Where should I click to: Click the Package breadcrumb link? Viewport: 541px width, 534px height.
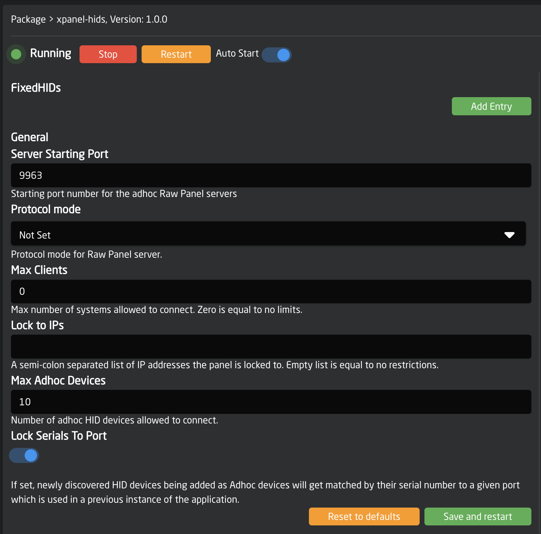(x=28, y=20)
